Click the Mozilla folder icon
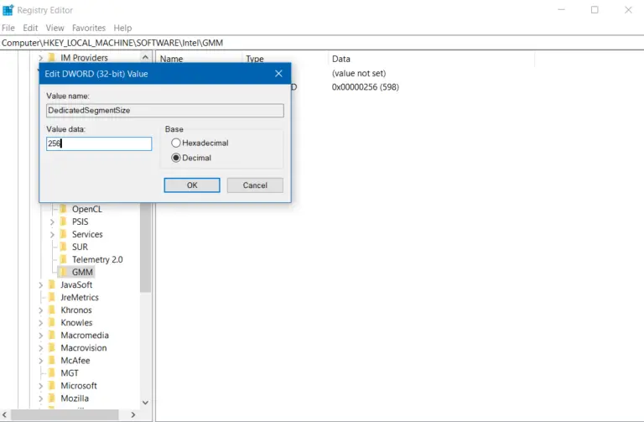Viewport: 644px width, 422px height. (x=52, y=399)
